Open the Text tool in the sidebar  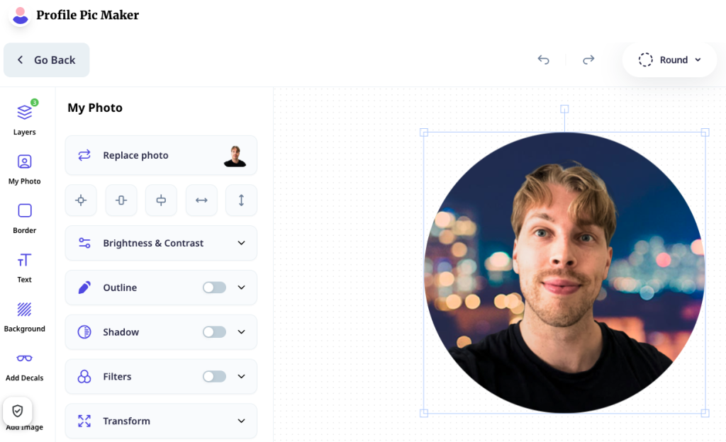click(x=25, y=268)
